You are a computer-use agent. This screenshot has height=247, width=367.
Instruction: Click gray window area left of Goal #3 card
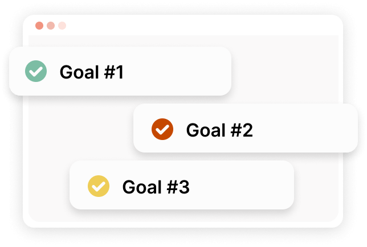(48, 186)
